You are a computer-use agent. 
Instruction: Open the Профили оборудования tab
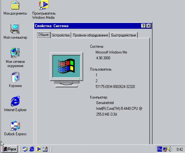[x=90, y=35]
